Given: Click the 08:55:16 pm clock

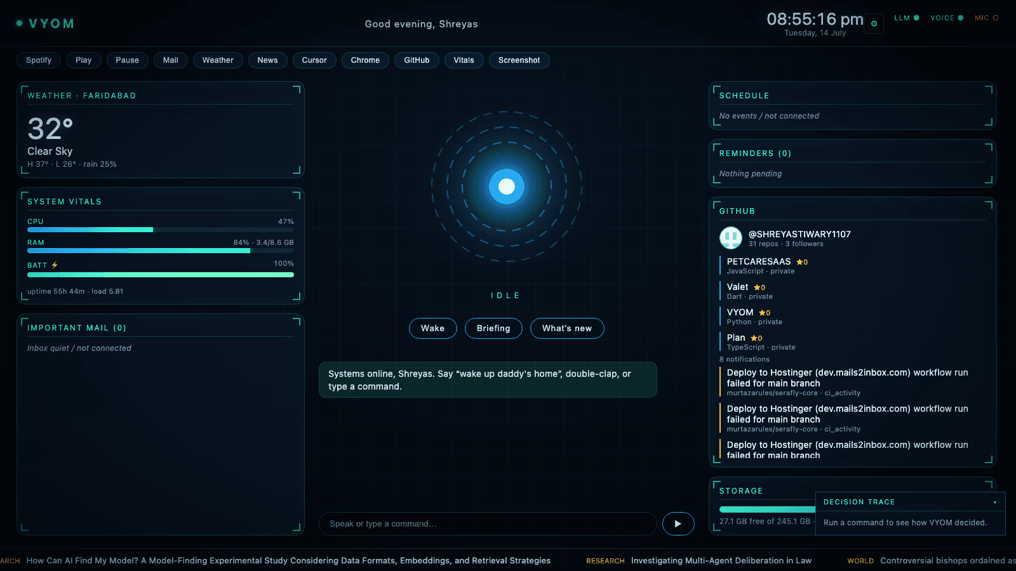Looking at the screenshot, I should point(815,19).
